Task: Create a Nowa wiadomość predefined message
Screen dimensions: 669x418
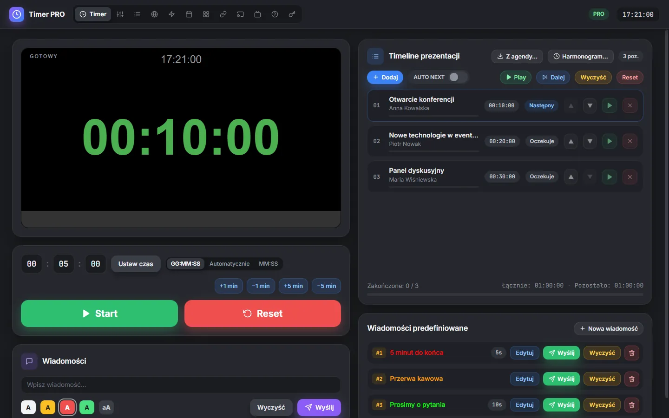Action: tap(609, 328)
